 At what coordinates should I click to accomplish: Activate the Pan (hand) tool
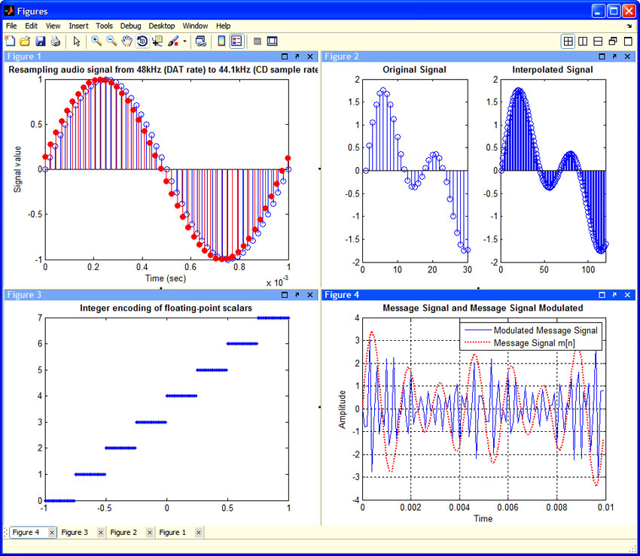point(126,41)
